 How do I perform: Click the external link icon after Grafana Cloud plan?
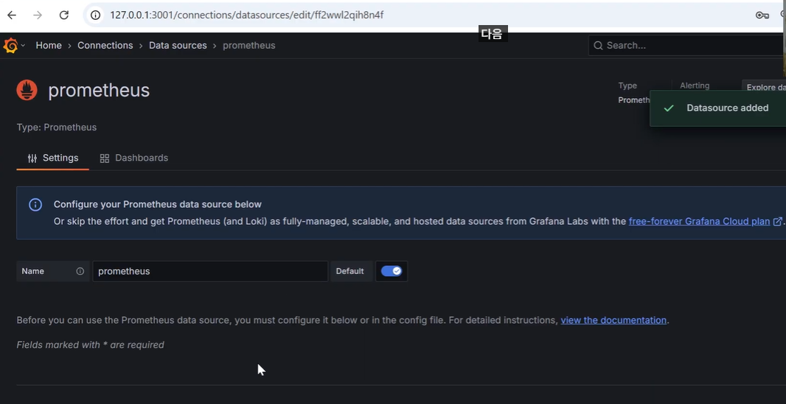[x=777, y=221]
